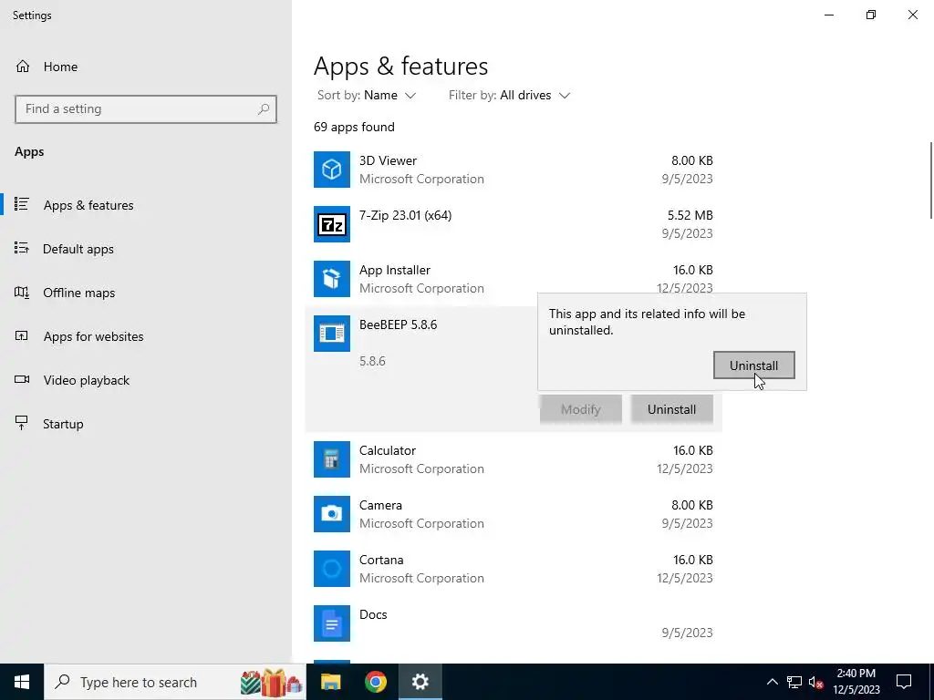Click the taskbar clock showing 2:40 PM
This screenshot has height=700, width=934.
point(856,682)
